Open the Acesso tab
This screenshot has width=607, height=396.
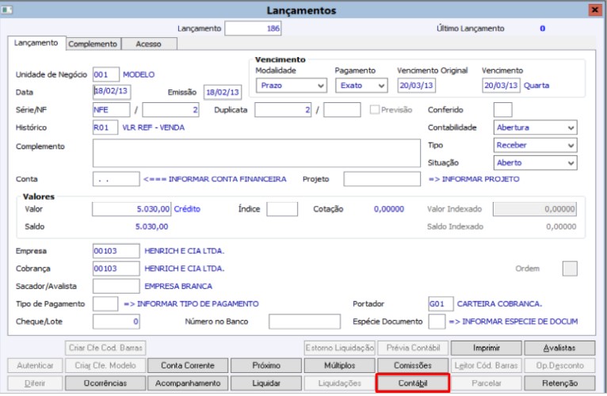pyautogui.click(x=149, y=44)
